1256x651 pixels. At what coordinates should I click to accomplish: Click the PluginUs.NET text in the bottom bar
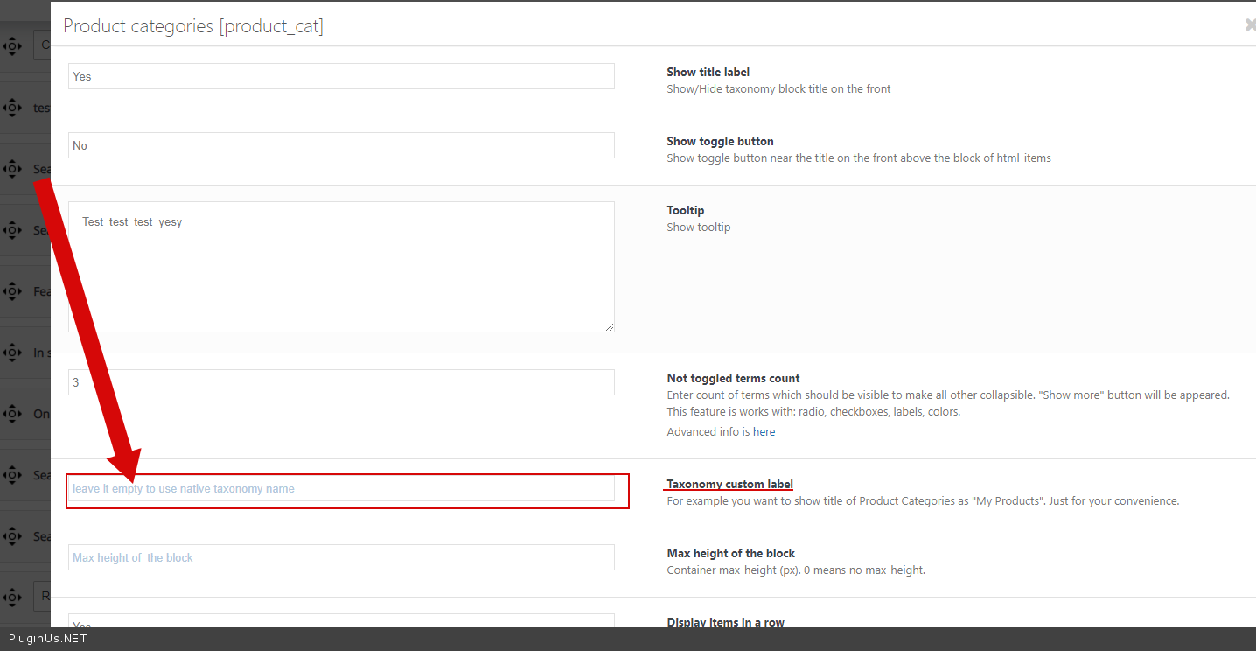pyautogui.click(x=47, y=639)
